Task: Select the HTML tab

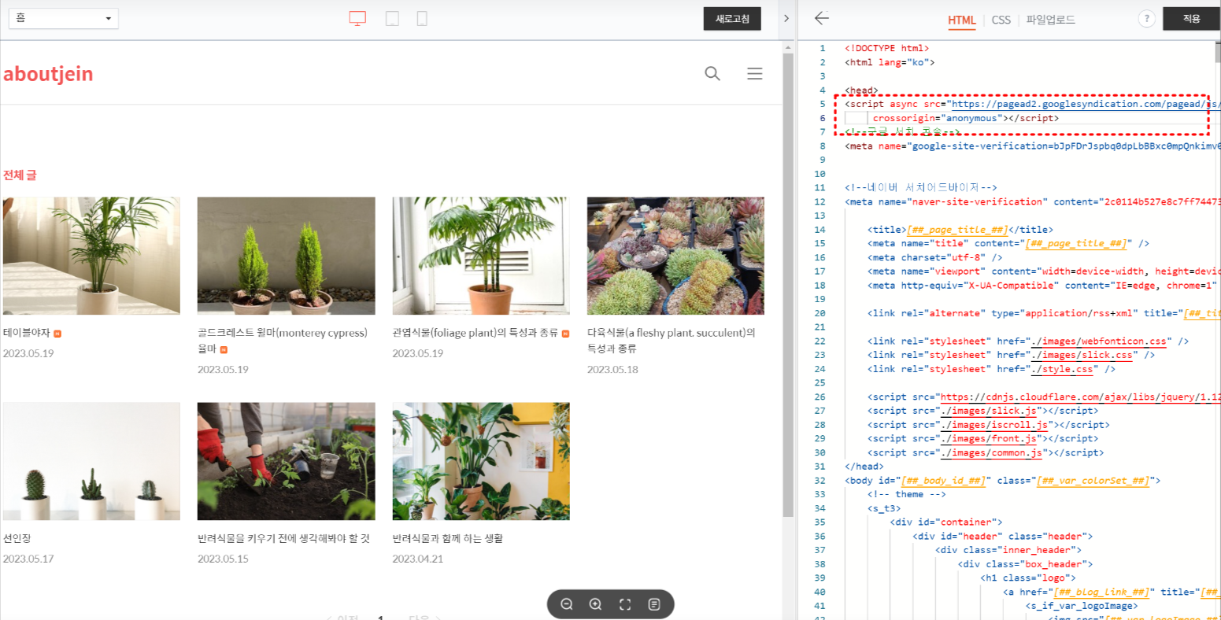Action: coord(961,20)
